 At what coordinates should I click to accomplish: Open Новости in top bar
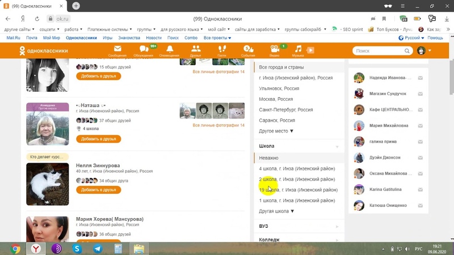click(x=154, y=38)
